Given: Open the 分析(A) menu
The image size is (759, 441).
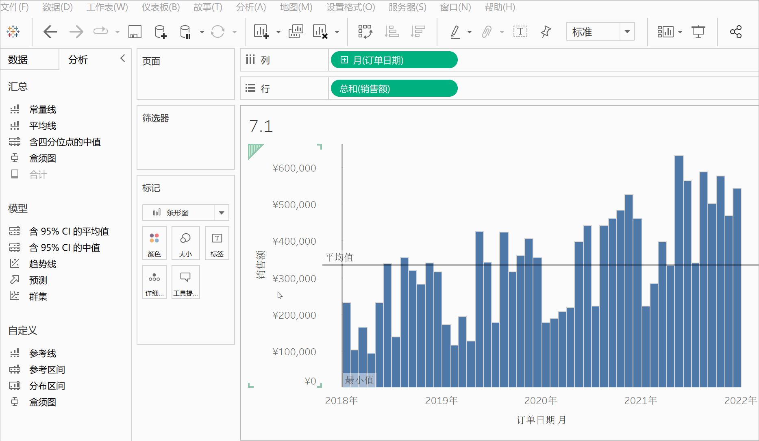Looking at the screenshot, I should click(251, 7).
